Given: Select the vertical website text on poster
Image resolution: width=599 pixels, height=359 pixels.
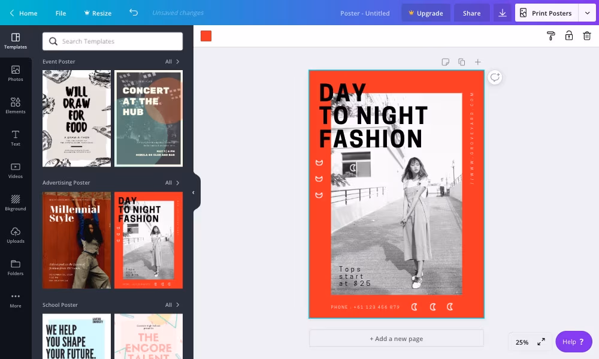Looking at the screenshot, I should 472,138.
